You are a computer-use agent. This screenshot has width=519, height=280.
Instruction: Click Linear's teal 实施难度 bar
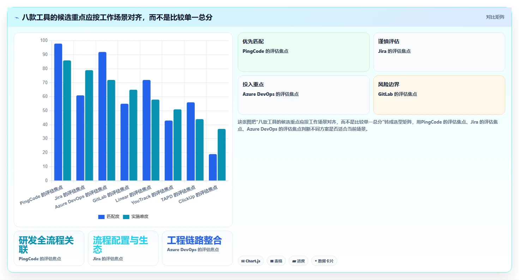coord(155,140)
